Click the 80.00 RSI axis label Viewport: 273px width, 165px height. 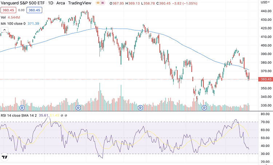pyautogui.click(x=265, y=114)
